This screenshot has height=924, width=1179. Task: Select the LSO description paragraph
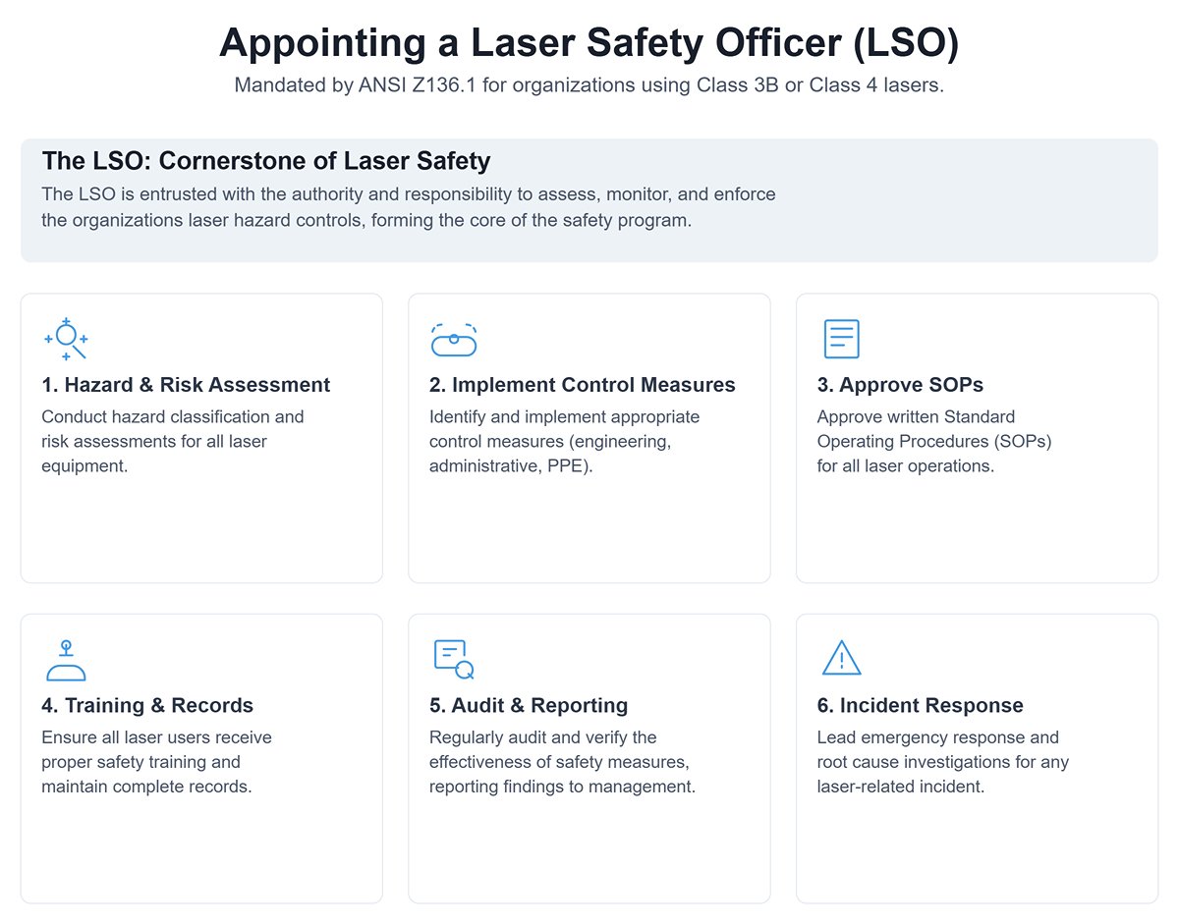click(x=408, y=207)
